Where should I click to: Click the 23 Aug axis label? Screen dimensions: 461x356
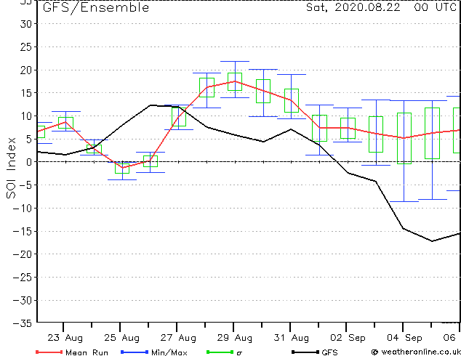65,338
